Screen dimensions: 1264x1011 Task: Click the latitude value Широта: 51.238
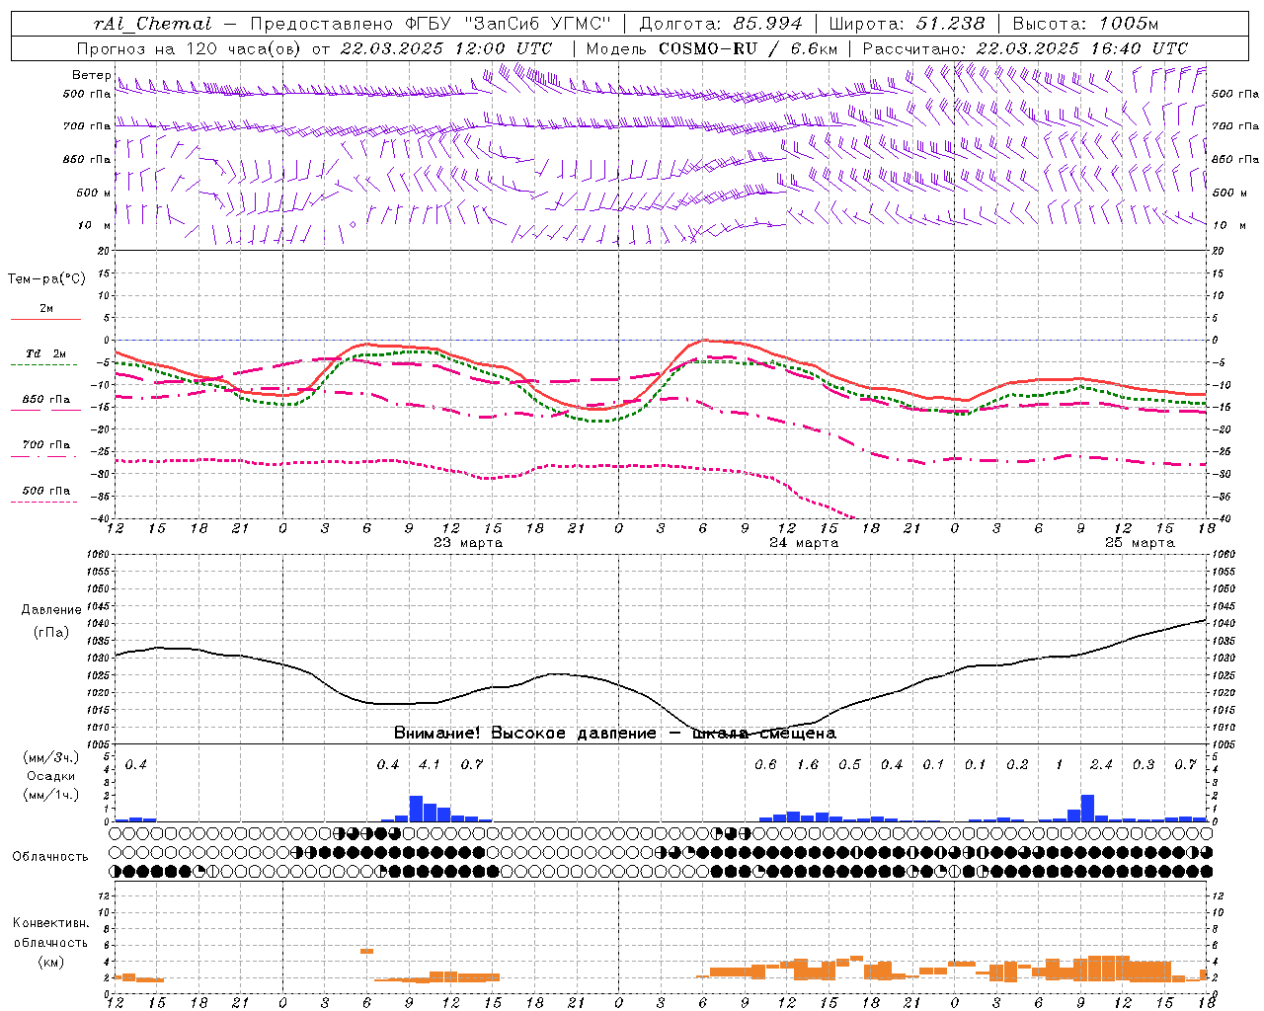(907, 24)
